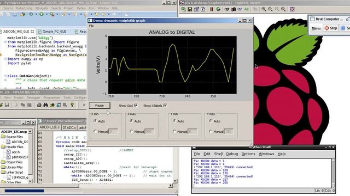The height and width of the screenshot is (196, 350).
Task: Click the TightVNC zoom out icon
Action: [270, 9]
